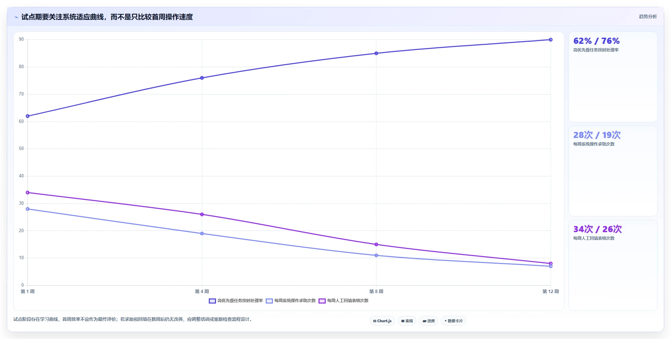Select the light-blue 19 point at 第 4 周
The image size is (671, 339).
202,234
